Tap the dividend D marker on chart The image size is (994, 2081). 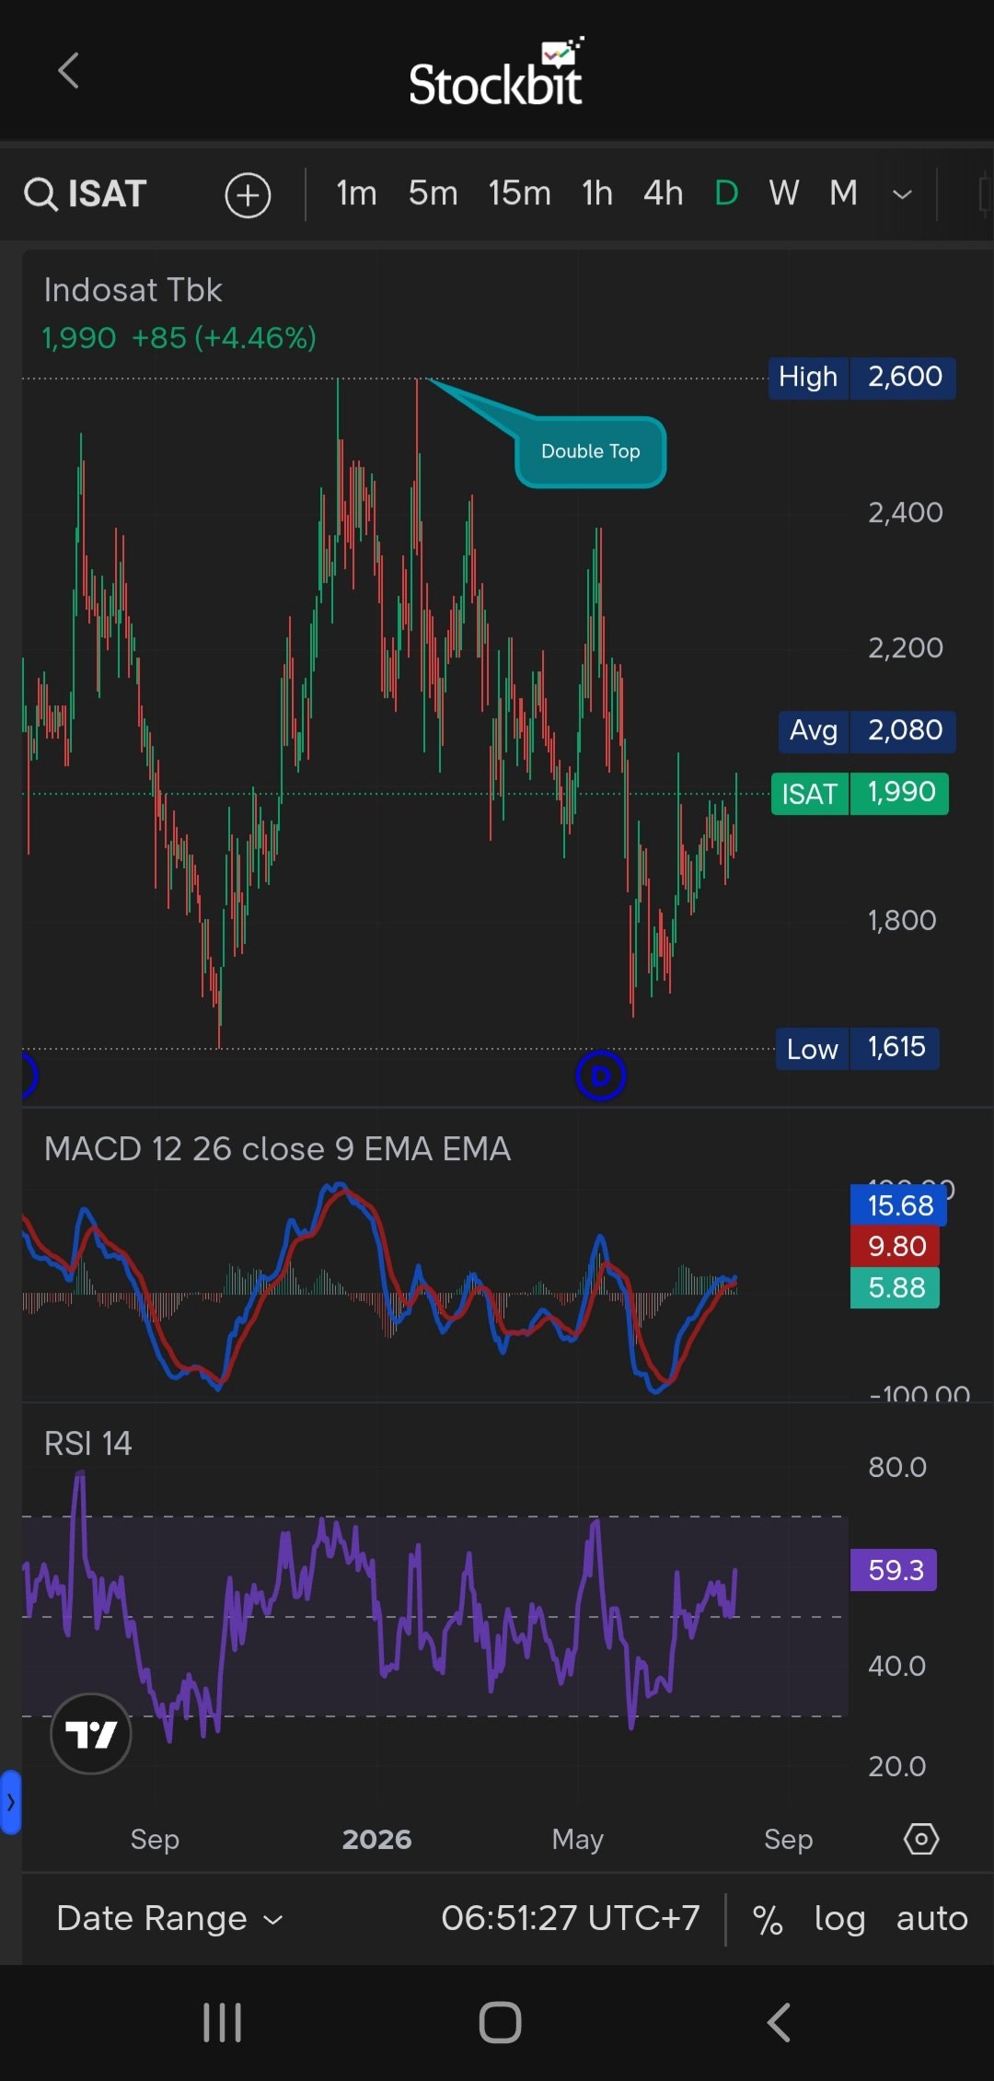600,1075
